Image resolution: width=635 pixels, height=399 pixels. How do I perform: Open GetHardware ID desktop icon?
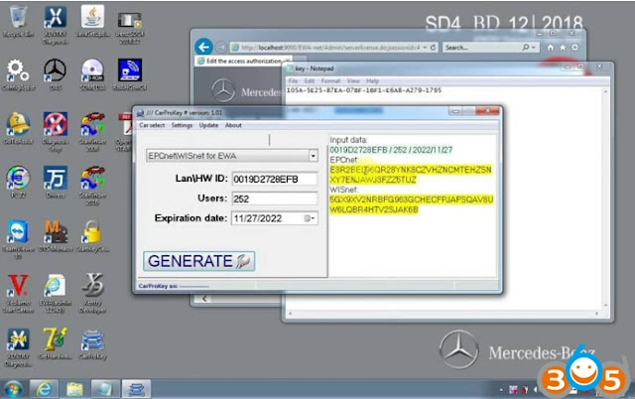pyautogui.click(x=56, y=343)
